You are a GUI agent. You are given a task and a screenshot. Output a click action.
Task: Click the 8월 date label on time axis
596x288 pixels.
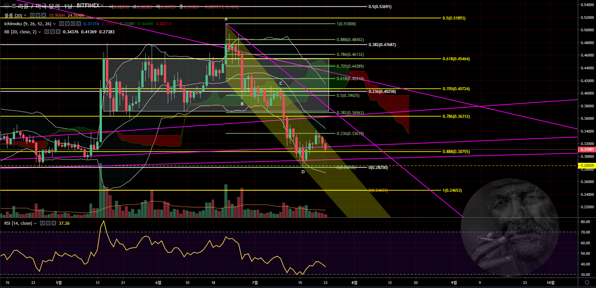pyautogui.click(x=355, y=283)
